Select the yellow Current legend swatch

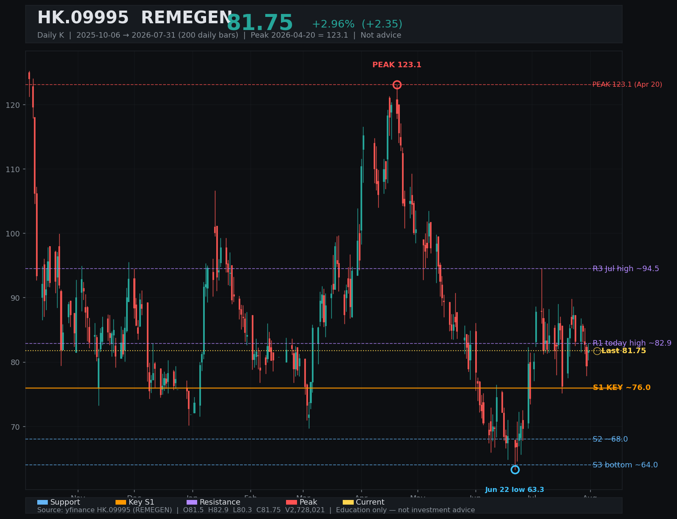[x=348, y=502]
